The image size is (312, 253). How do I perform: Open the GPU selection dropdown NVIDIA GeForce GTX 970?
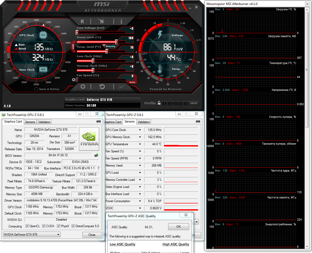point(32,234)
